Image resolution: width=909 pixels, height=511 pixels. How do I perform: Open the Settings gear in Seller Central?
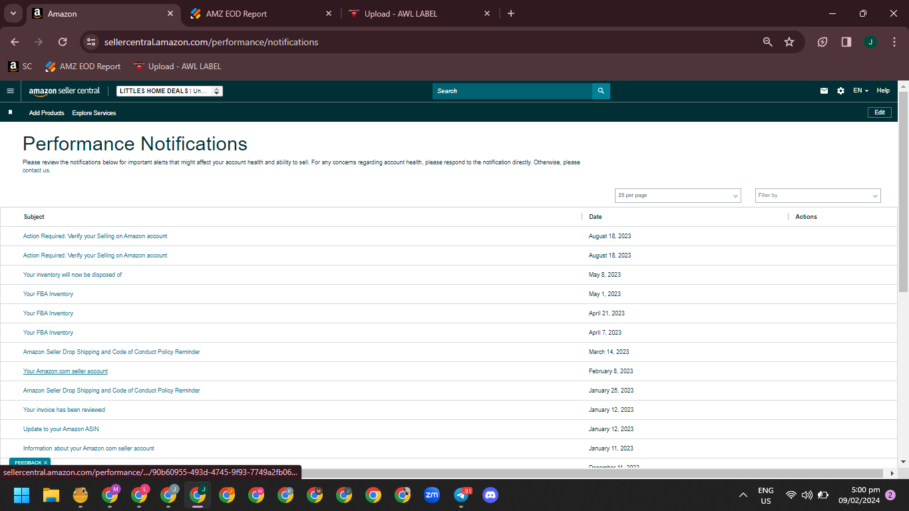(x=840, y=91)
